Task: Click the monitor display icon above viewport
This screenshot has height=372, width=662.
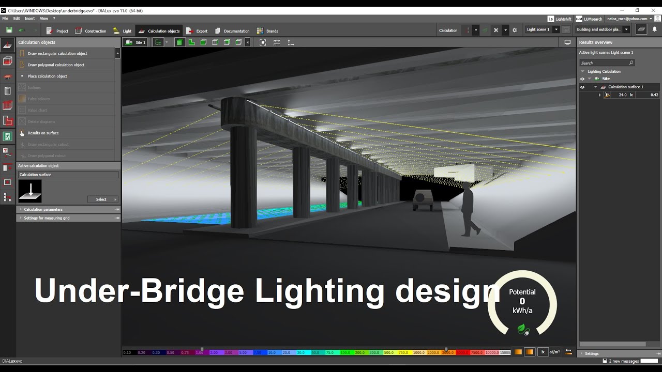Action: point(567,42)
